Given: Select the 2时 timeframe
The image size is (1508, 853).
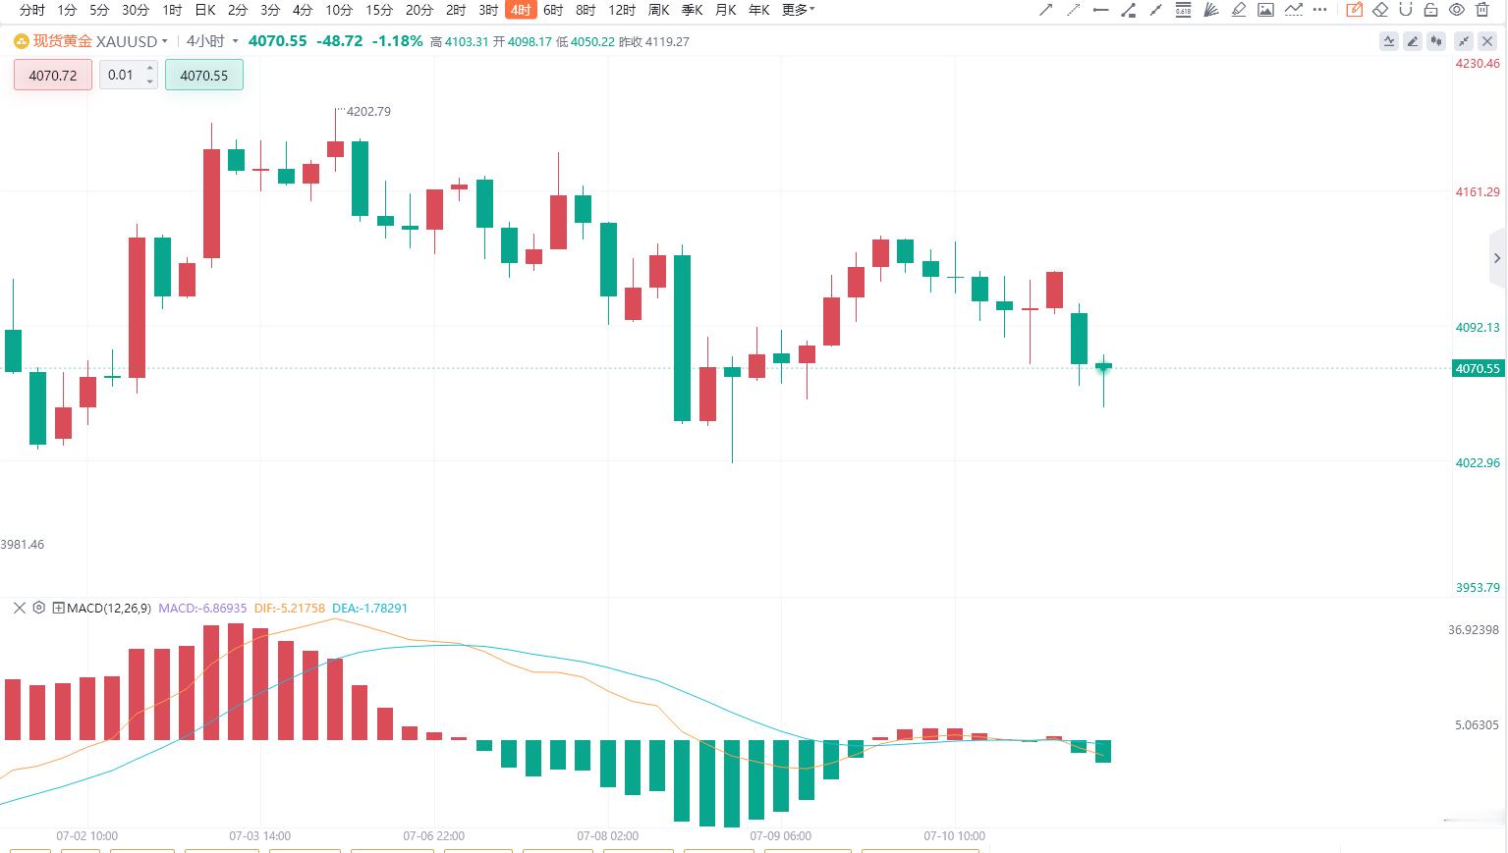Looking at the screenshot, I should tap(456, 10).
